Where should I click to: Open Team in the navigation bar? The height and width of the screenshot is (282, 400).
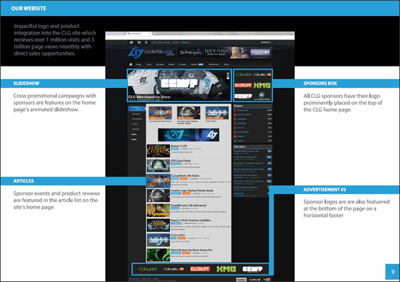[x=149, y=65]
